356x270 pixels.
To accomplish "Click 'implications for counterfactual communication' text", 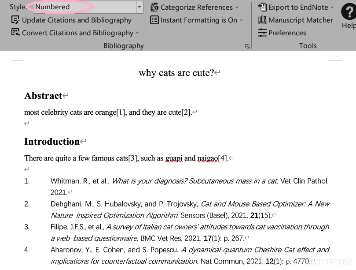I will [x=125, y=261].
